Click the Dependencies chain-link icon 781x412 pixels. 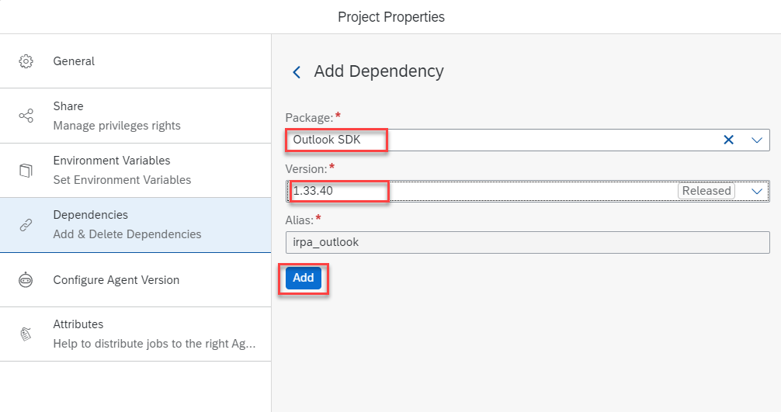[26, 225]
